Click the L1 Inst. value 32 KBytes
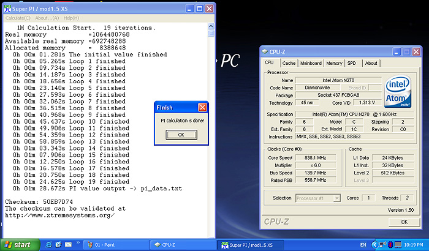429x251 pixels. [x=393, y=165]
